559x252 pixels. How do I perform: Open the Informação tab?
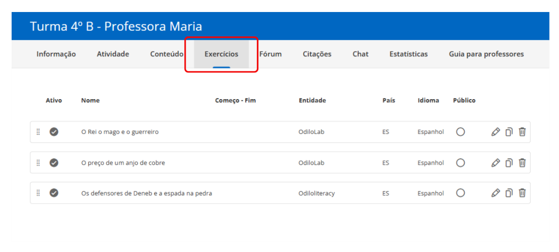point(56,54)
